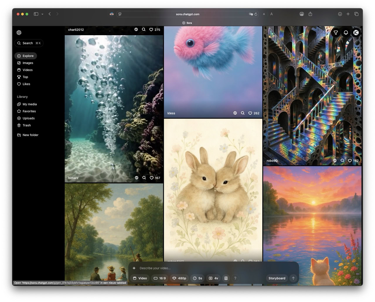Click the plus icon to attach media
The height and width of the screenshot is (302, 375).
click(x=134, y=268)
